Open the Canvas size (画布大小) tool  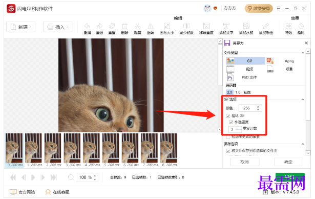point(167,26)
